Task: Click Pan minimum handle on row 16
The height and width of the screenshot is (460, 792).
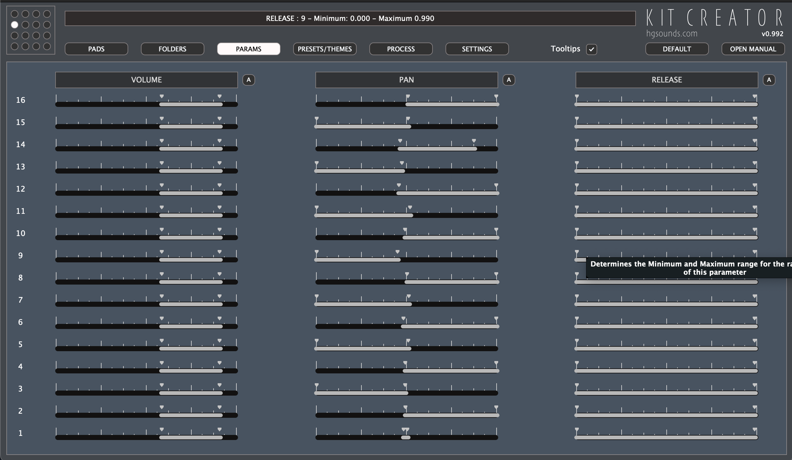Action: point(408,96)
